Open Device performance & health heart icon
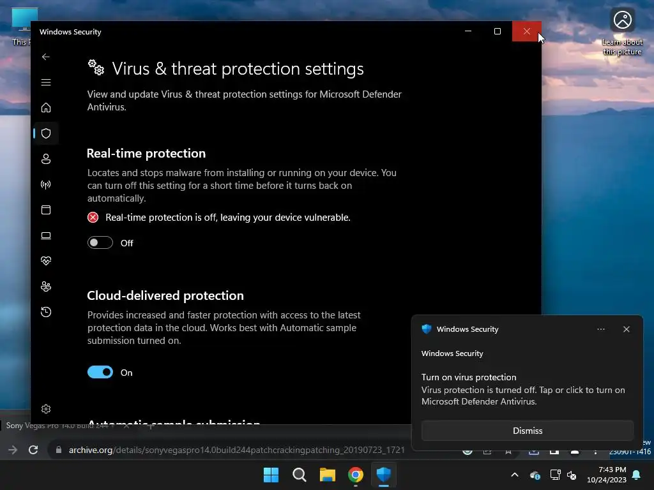The height and width of the screenshot is (490, 654). (x=46, y=261)
